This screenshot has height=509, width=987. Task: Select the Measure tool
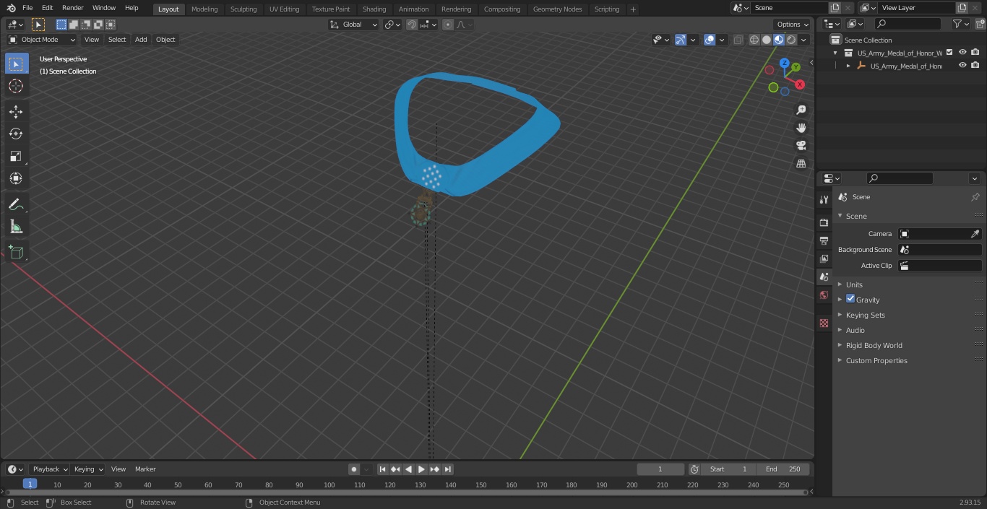(x=16, y=227)
